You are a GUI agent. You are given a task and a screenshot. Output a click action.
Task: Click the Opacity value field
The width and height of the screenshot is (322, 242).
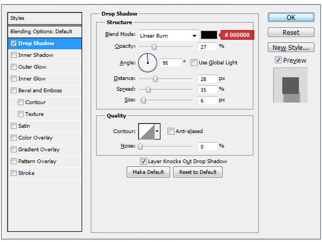(207, 47)
